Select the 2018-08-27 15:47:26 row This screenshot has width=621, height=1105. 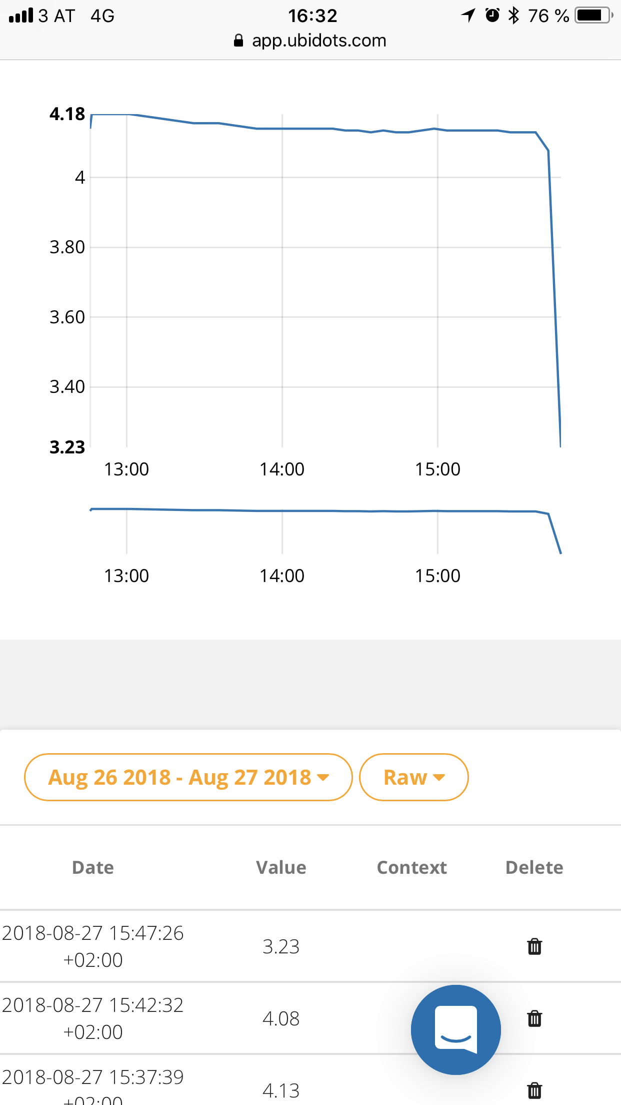coord(93,946)
